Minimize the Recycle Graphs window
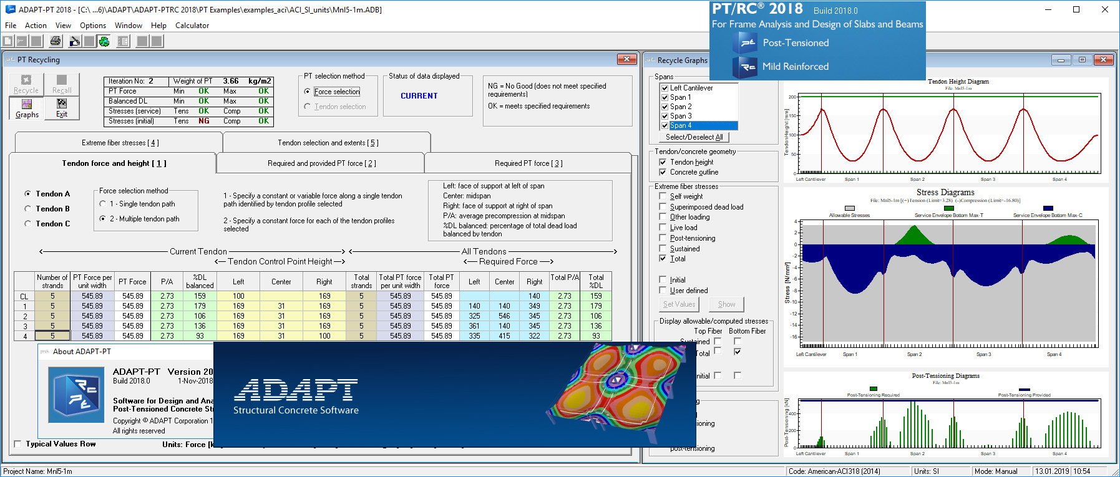 click(1061, 60)
